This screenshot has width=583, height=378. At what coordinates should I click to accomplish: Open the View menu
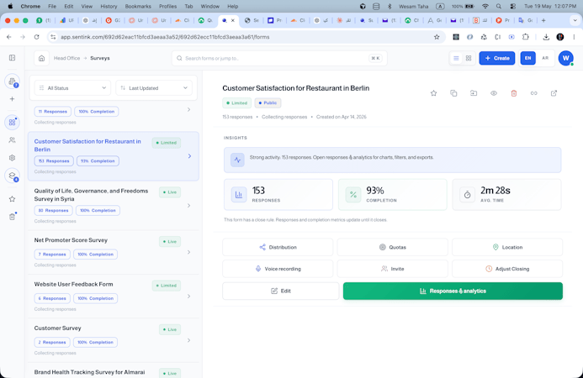tap(87, 7)
